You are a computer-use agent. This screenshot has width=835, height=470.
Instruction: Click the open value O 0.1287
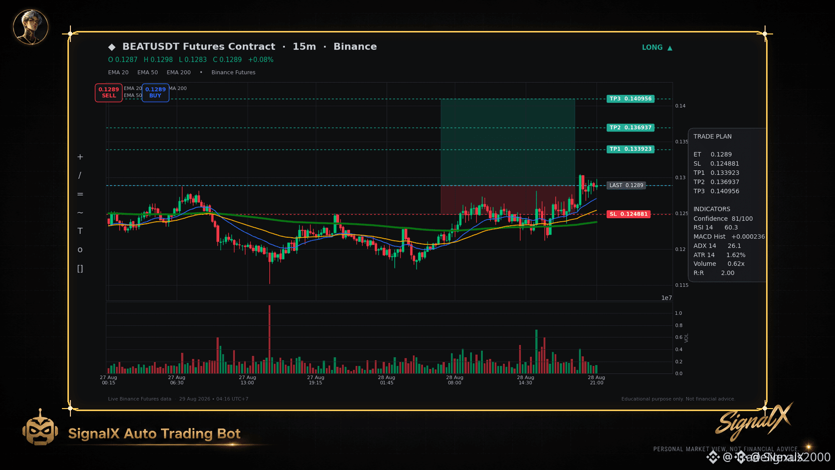[x=123, y=59]
